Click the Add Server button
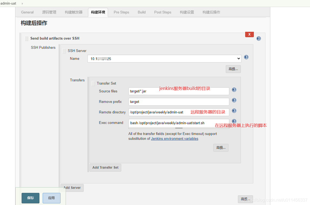 (72, 188)
